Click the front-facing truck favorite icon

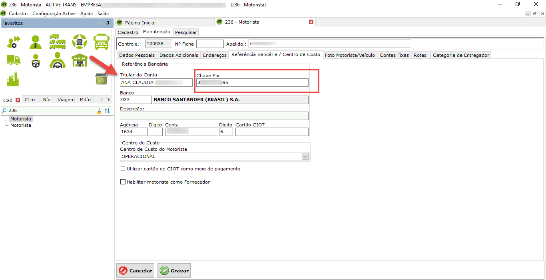coord(101,42)
